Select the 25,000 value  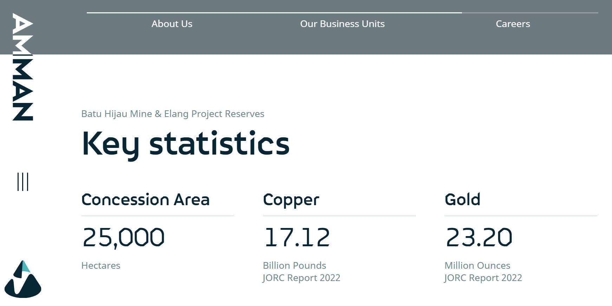pos(123,238)
